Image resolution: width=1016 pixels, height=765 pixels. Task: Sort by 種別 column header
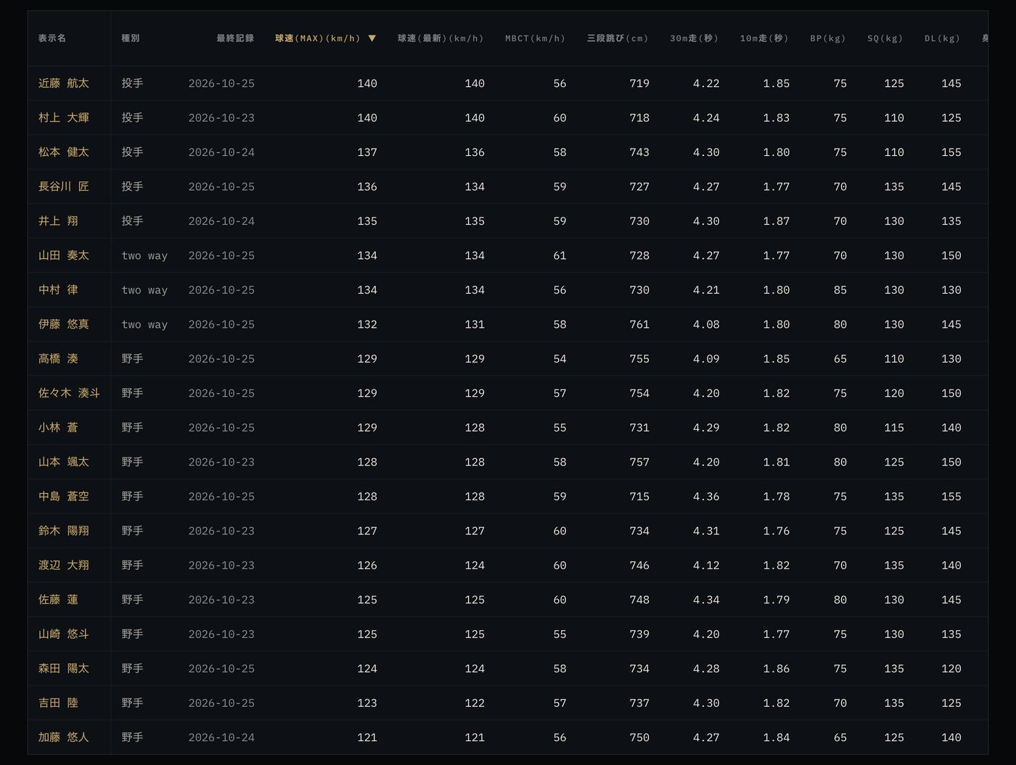131,38
